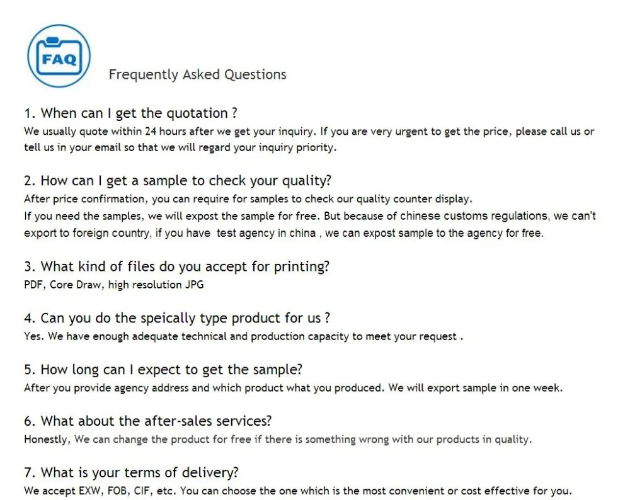Select question 1 about getting the quotation
This screenshot has width=630, height=500.
click(130, 113)
